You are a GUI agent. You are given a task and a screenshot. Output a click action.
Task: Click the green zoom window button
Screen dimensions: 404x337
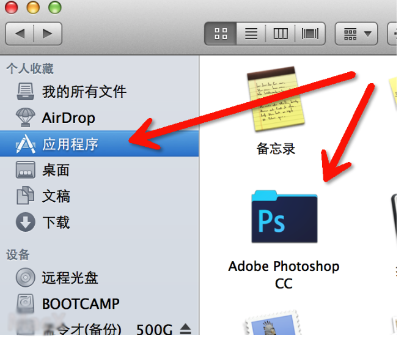[55, 7]
